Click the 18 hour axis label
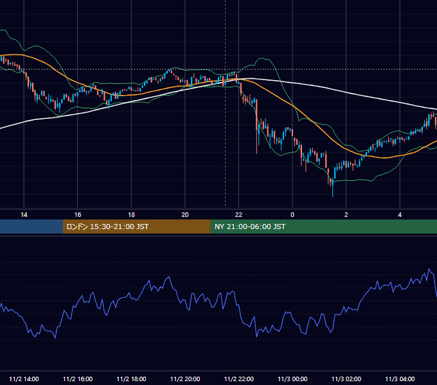437x385 pixels. click(131, 215)
